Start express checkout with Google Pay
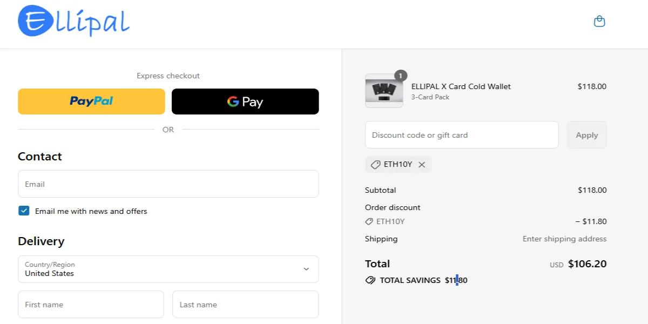This screenshot has width=648, height=324. click(245, 101)
